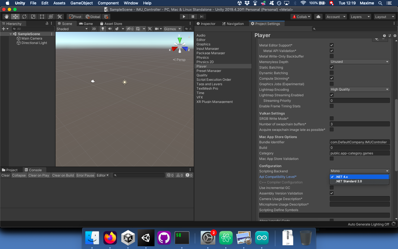398x249 pixels.
Task: Open Terminal from the Dock
Action: tap(182, 238)
